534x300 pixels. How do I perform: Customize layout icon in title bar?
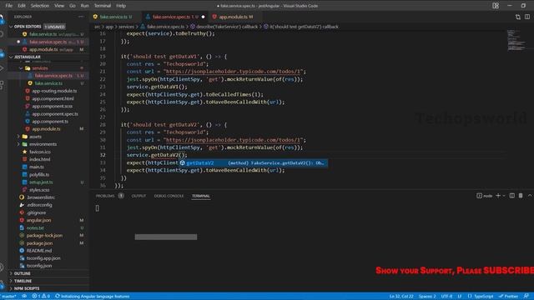click(496, 6)
